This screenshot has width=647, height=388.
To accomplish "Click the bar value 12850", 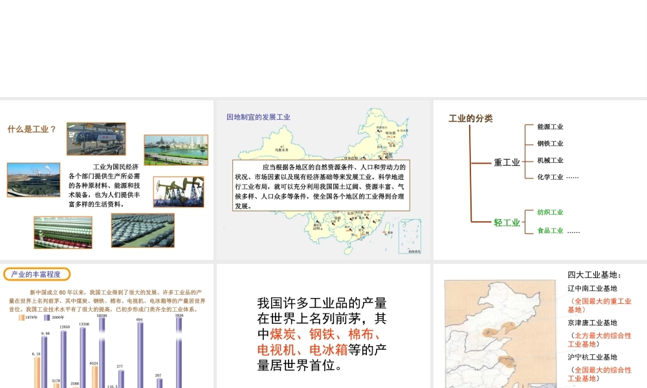I will (x=64, y=327).
